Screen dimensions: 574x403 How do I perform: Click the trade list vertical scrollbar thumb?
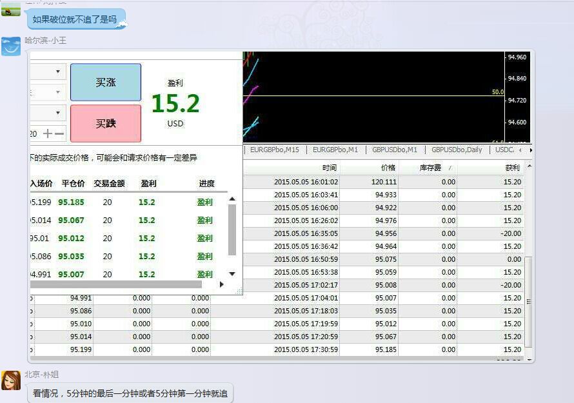(232, 230)
